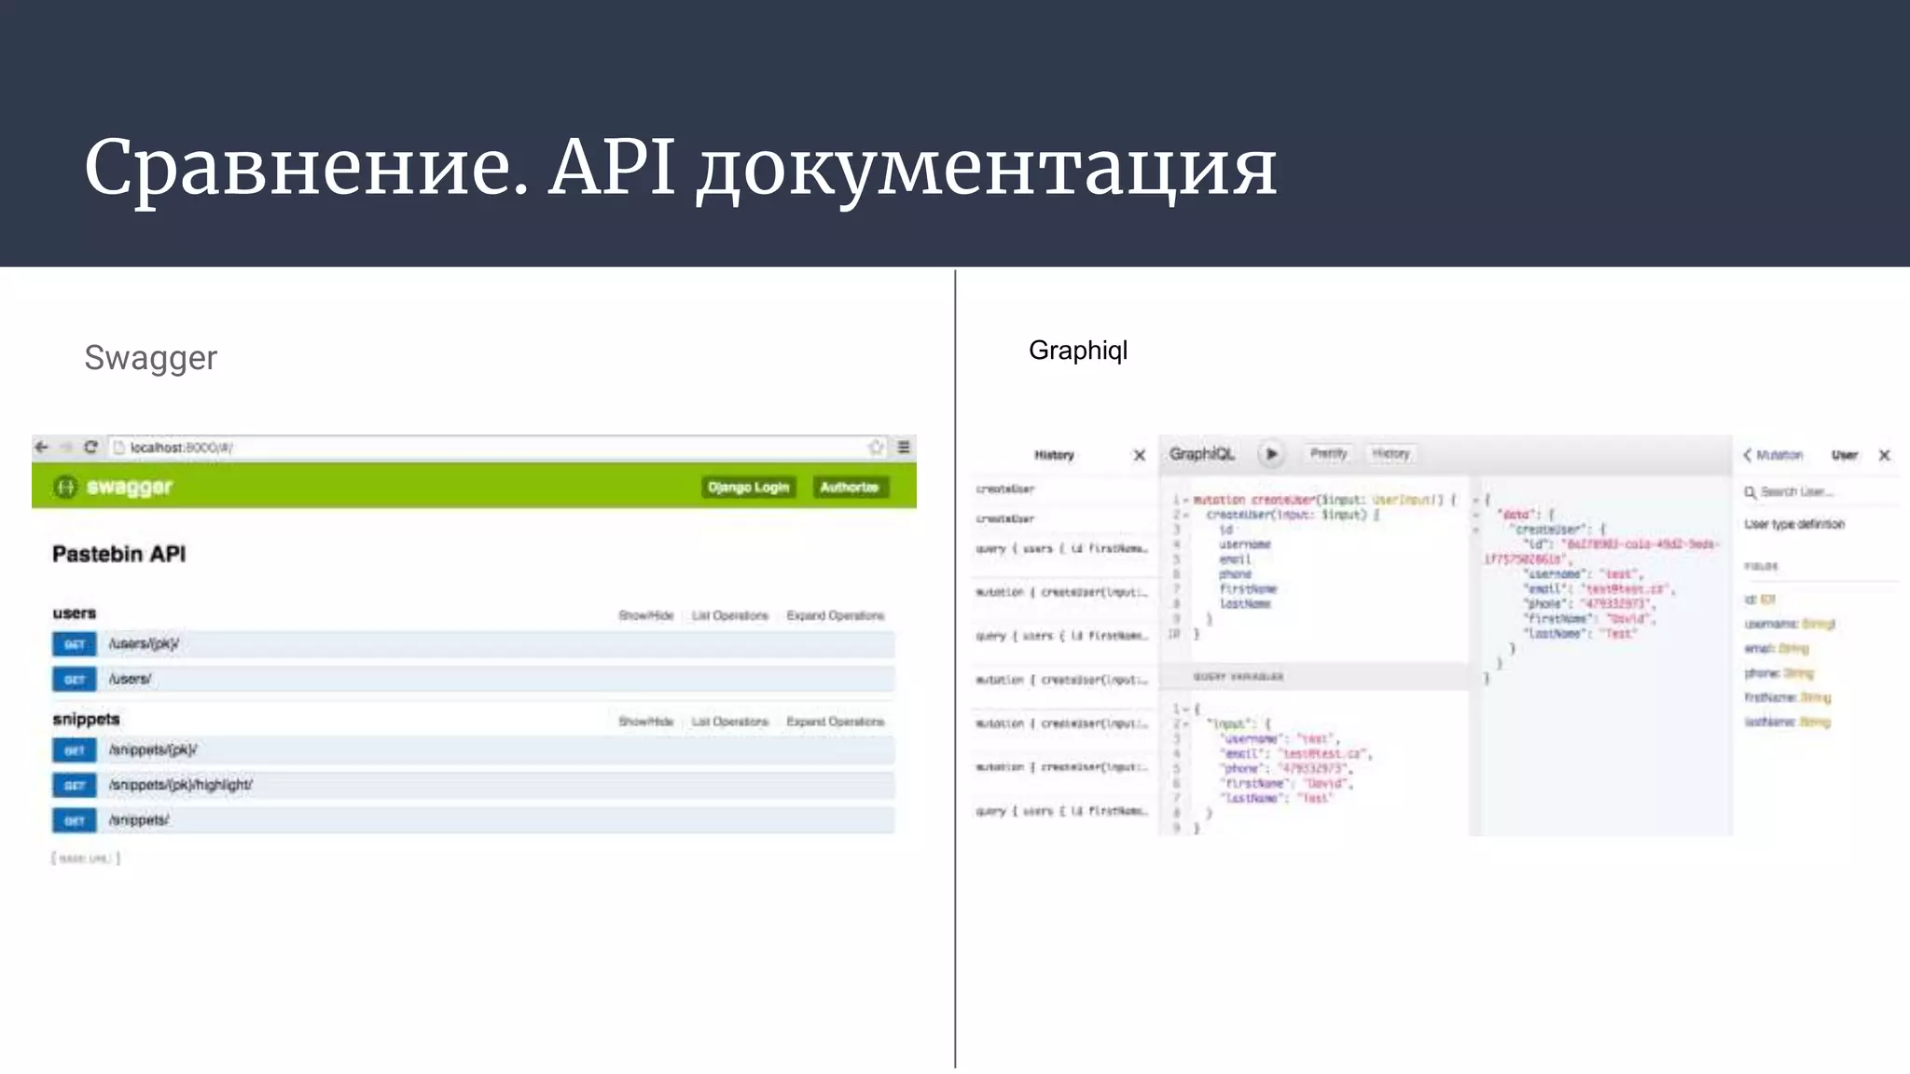Viewport: 1910px width, 1074px height.
Task: Run the query with play button
Action: tap(1270, 454)
